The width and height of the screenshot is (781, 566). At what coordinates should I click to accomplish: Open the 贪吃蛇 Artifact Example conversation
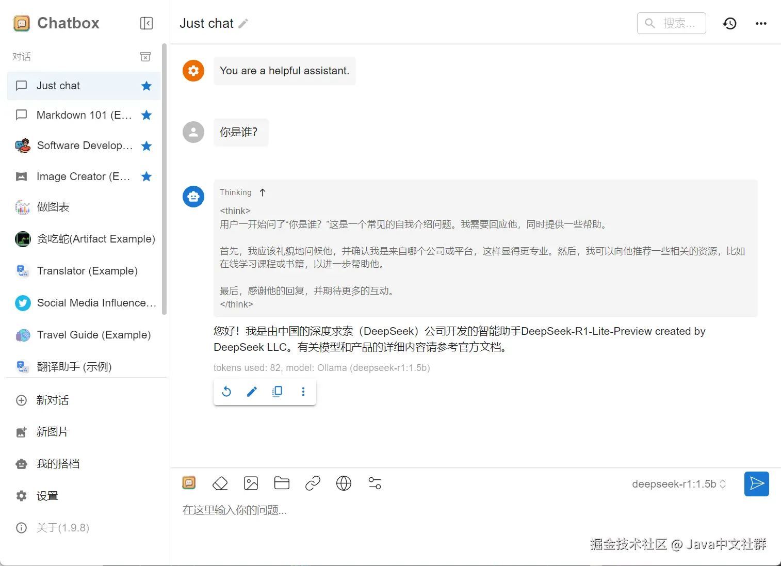tap(84, 239)
